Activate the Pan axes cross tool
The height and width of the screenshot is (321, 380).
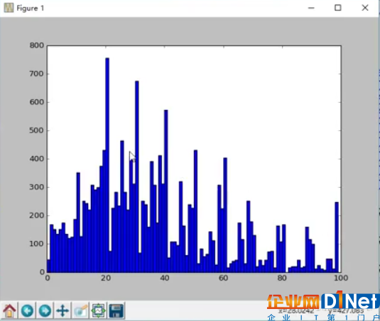point(63,310)
